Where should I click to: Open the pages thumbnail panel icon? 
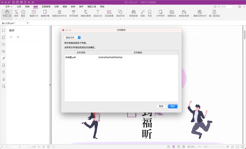pos(3,37)
